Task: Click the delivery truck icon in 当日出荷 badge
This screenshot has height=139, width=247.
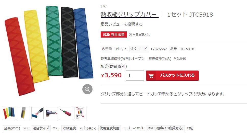Action: point(106,34)
